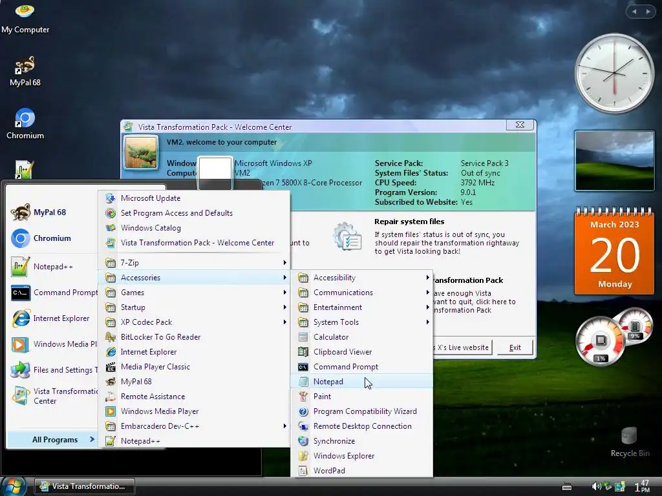Screen dimensions: 662x496
Task: Open My Computer desktop icon
Action: (x=25, y=17)
